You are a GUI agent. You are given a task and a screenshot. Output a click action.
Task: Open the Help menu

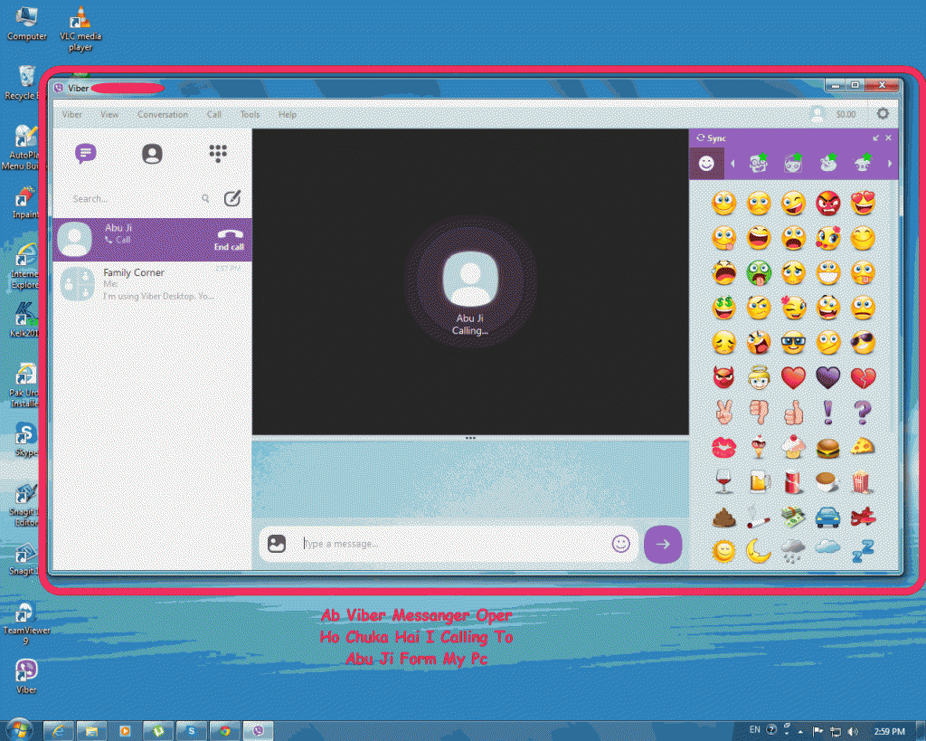coord(287,115)
